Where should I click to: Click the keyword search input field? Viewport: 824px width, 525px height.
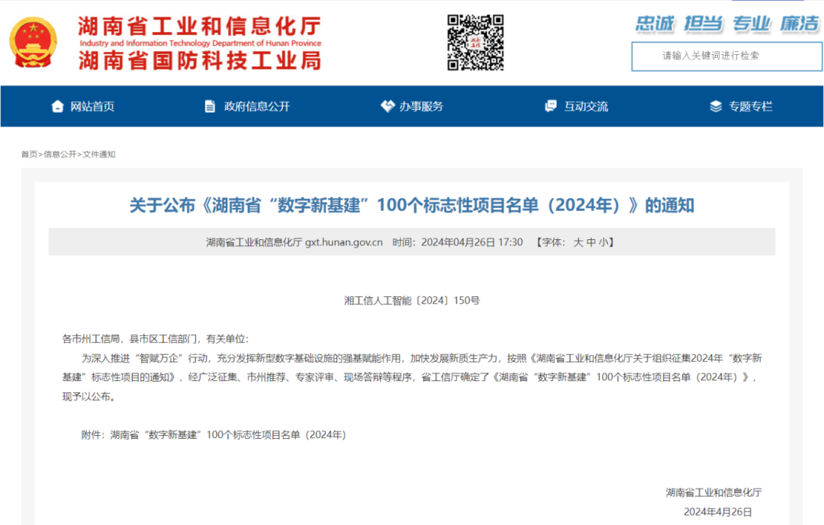click(x=726, y=56)
